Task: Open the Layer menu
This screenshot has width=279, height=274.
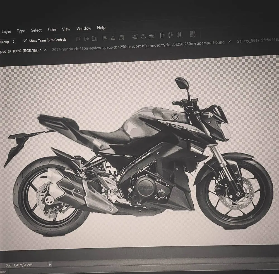Action: [x=6, y=32]
